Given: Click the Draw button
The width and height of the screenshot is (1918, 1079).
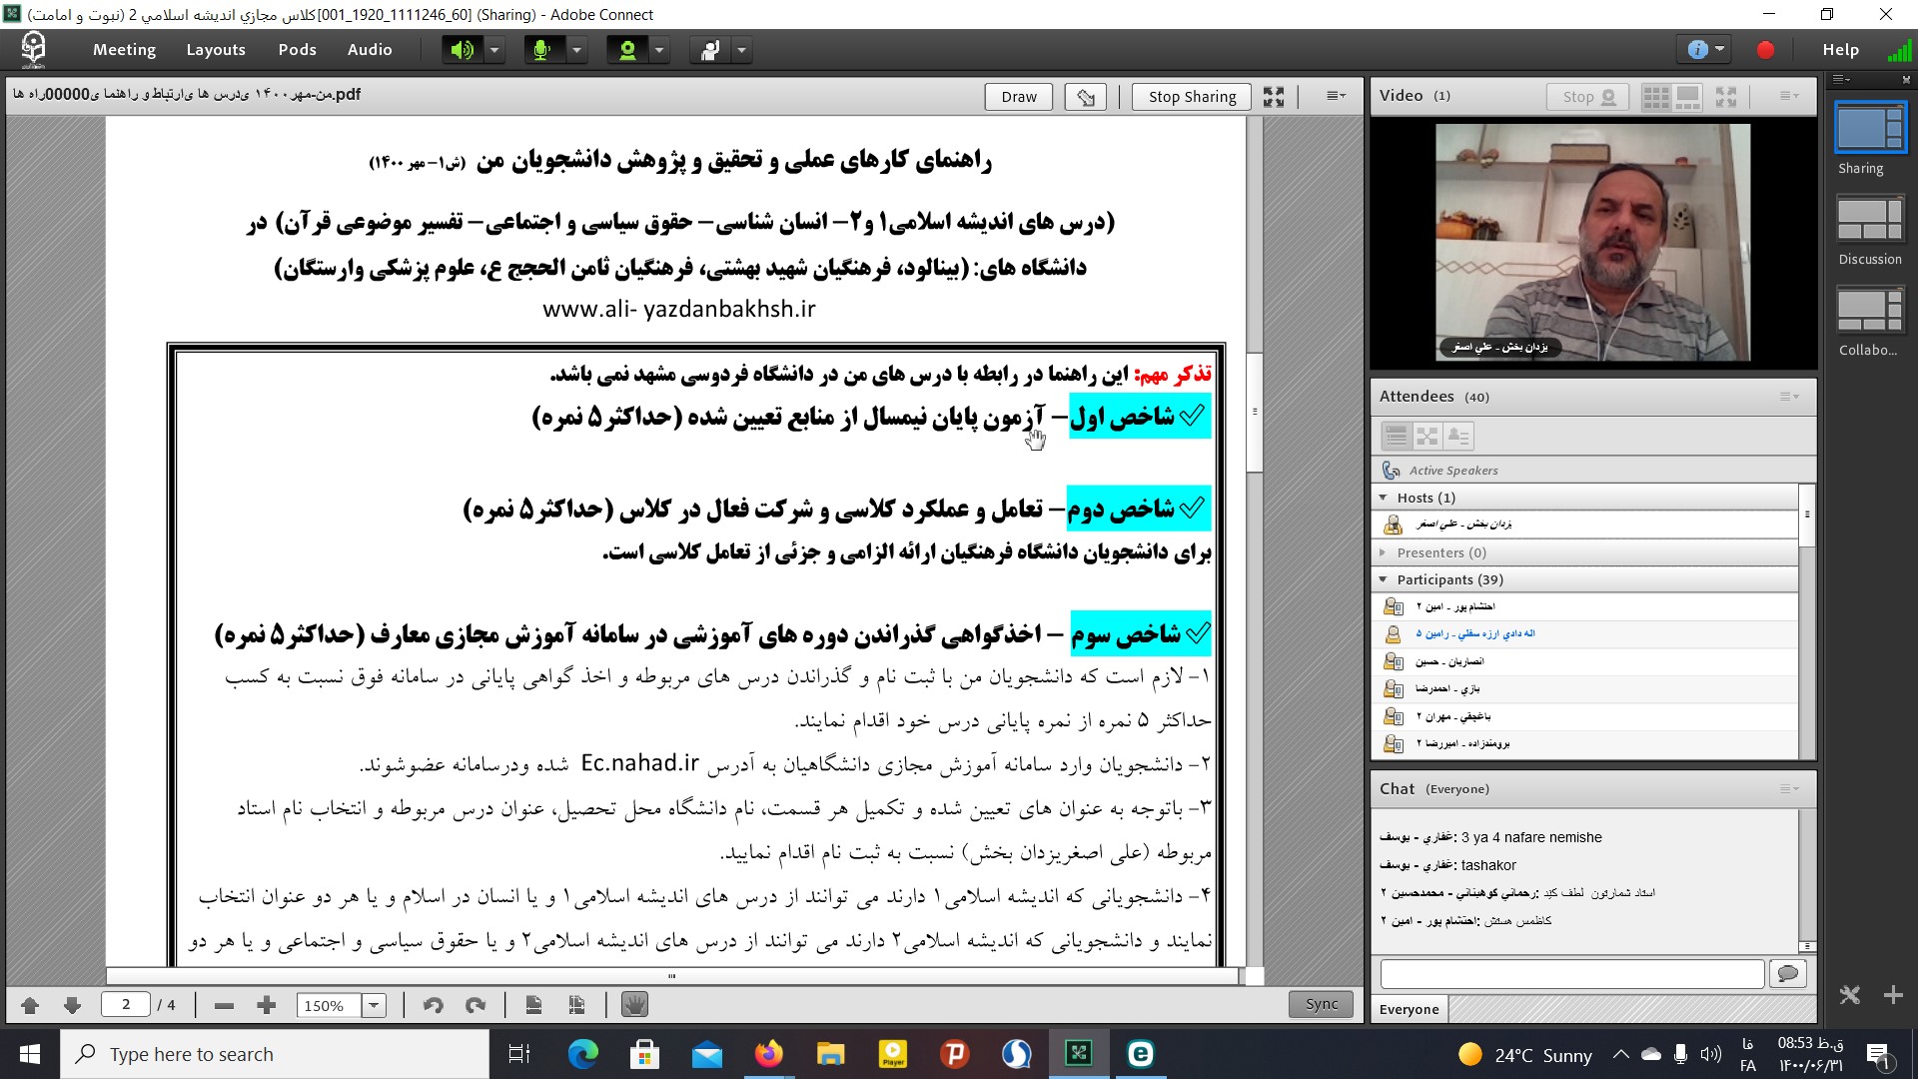Looking at the screenshot, I should (1018, 97).
